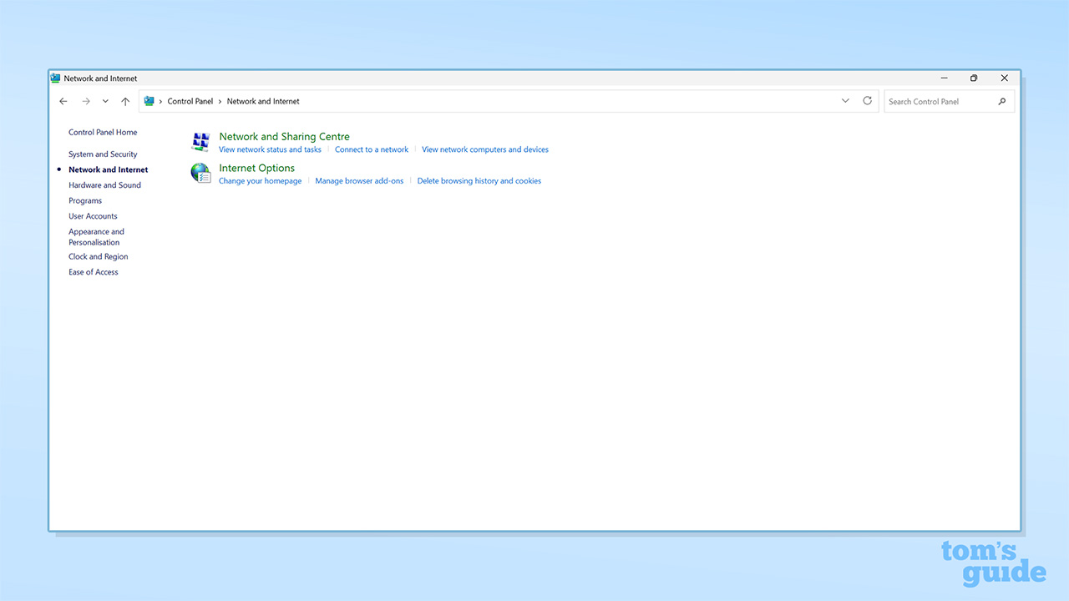Refresh the Control Panel view
This screenshot has height=601, width=1069.
867,101
